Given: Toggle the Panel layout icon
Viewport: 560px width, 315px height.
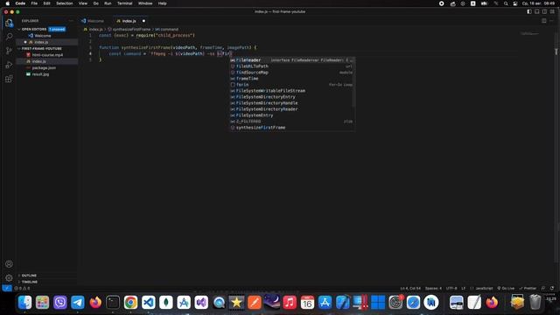Looking at the screenshot, I should (x=536, y=11).
